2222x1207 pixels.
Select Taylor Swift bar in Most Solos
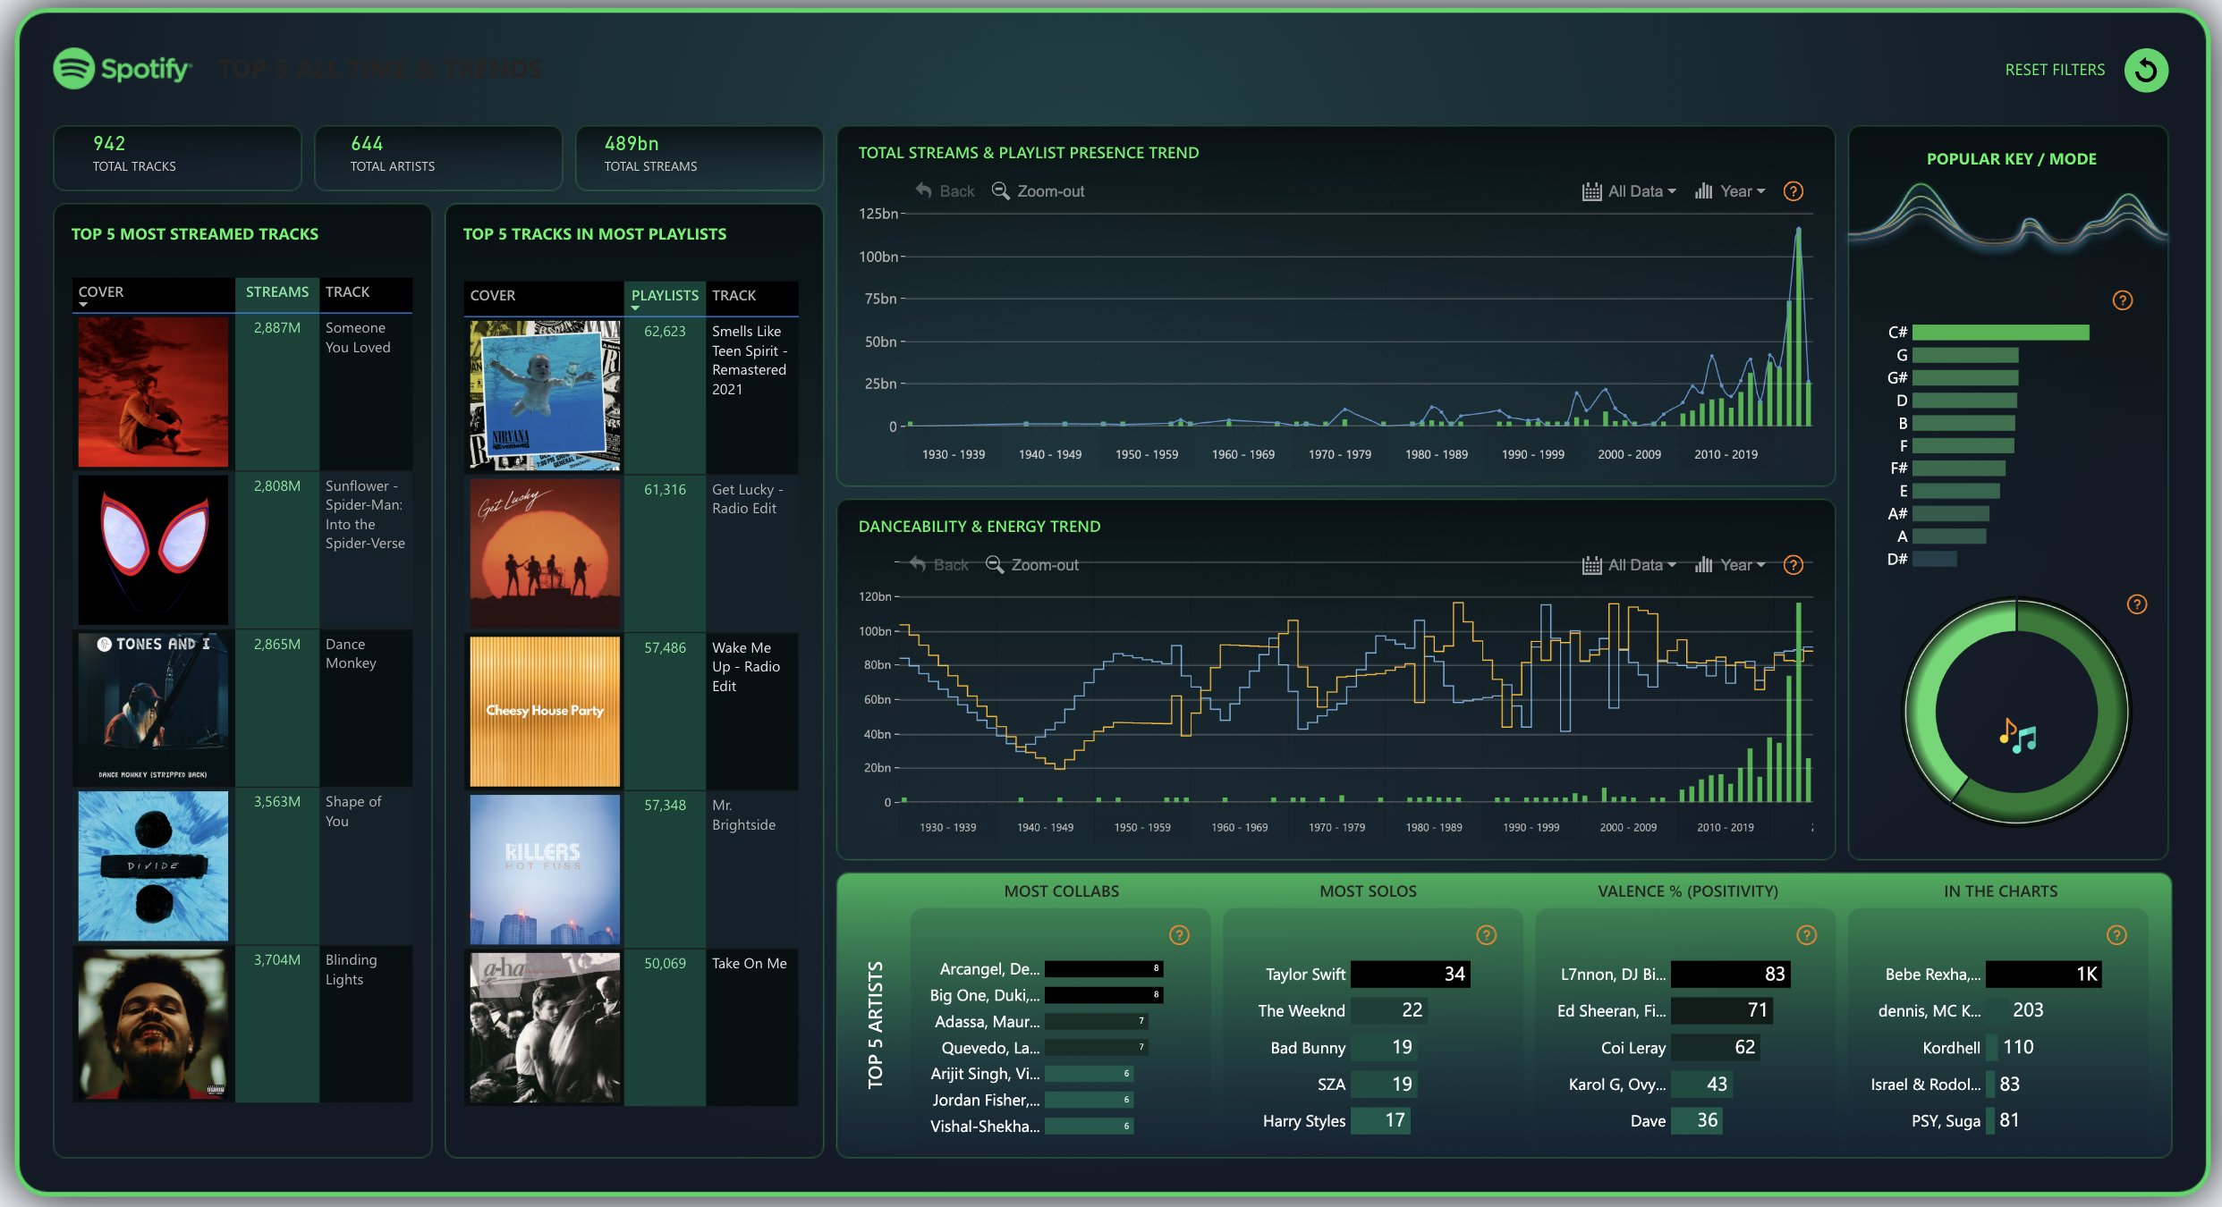click(1410, 974)
